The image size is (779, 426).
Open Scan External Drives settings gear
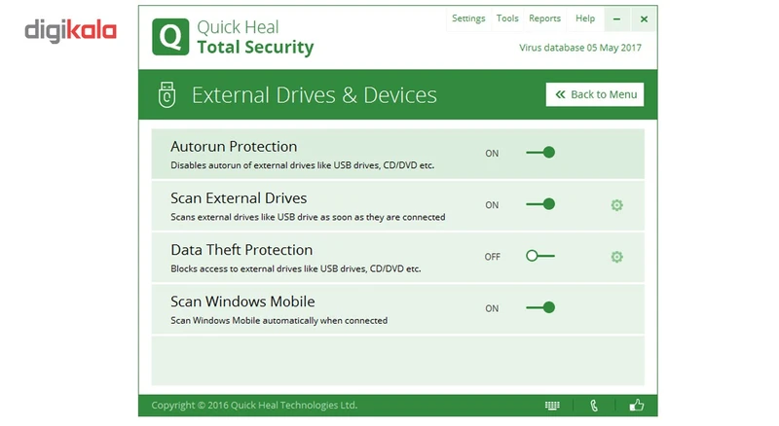616,205
